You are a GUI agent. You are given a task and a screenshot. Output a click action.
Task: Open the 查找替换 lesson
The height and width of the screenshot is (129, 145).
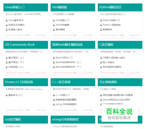tap(60, 30)
